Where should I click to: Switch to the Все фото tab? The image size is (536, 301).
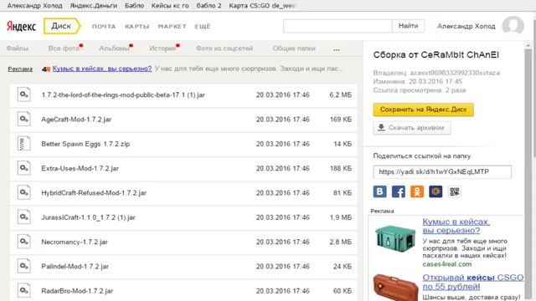tap(64, 48)
